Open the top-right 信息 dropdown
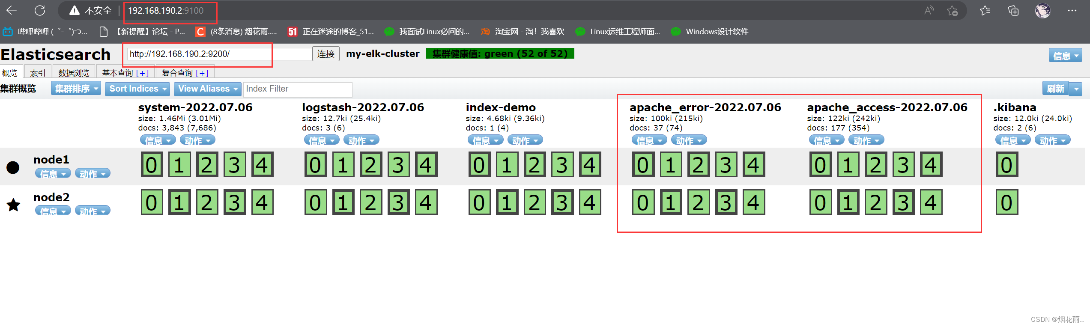The image size is (1090, 327). pyautogui.click(x=1066, y=56)
